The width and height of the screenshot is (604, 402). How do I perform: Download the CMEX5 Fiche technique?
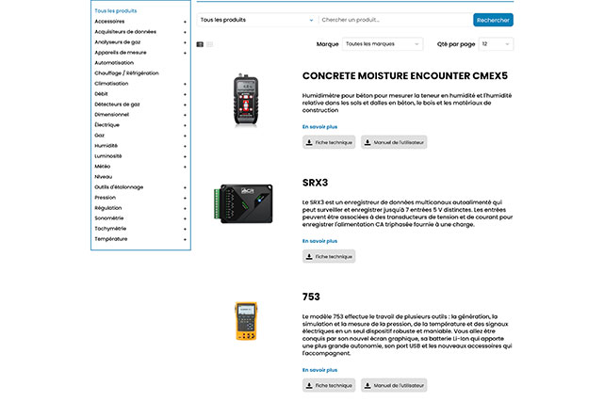pyautogui.click(x=329, y=142)
